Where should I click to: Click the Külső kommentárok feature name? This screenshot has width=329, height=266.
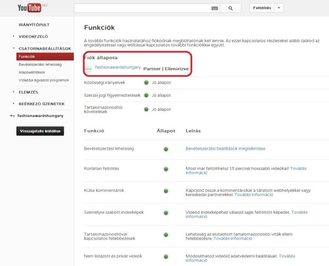click(x=104, y=190)
